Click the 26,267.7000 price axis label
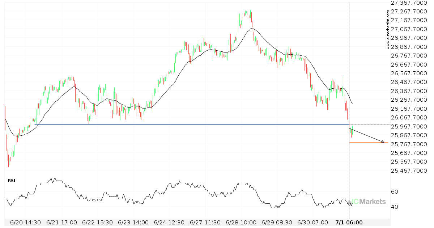The image size is (434, 228). click(x=410, y=100)
